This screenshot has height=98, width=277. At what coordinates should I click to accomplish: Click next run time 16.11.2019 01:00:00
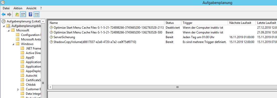[242, 37]
